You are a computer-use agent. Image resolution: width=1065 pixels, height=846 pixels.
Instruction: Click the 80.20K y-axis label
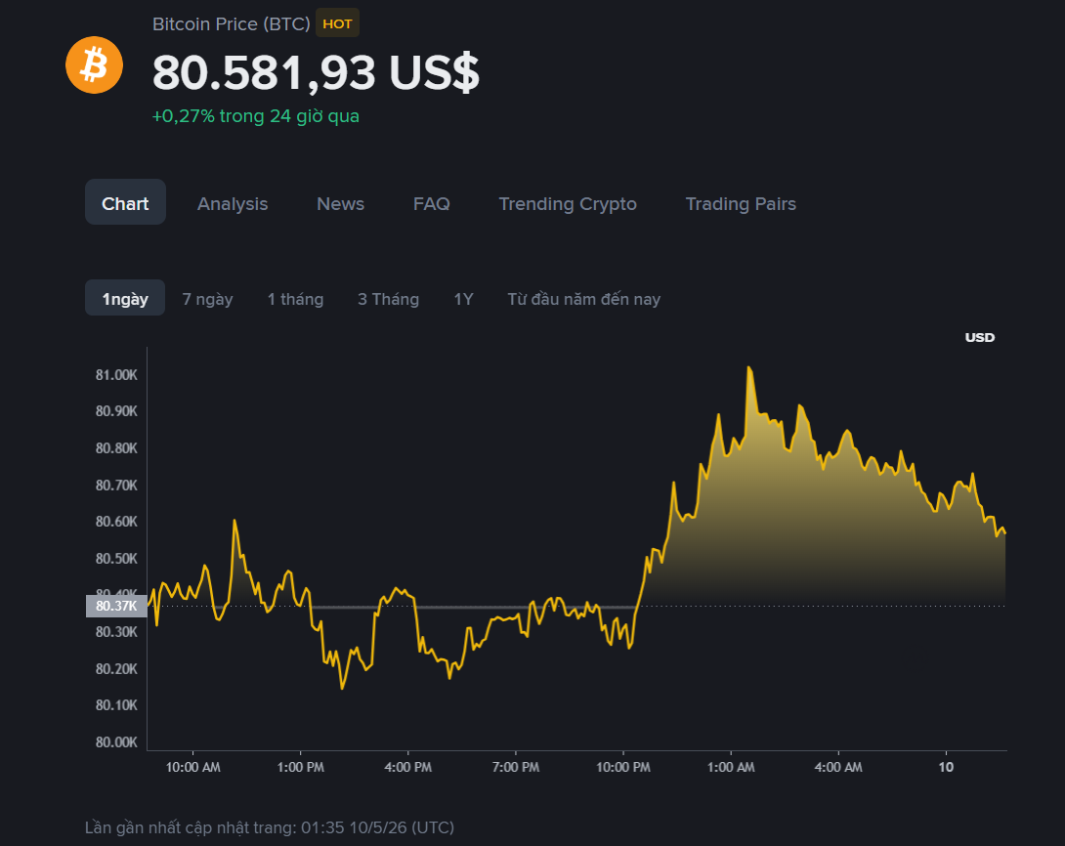(x=117, y=669)
